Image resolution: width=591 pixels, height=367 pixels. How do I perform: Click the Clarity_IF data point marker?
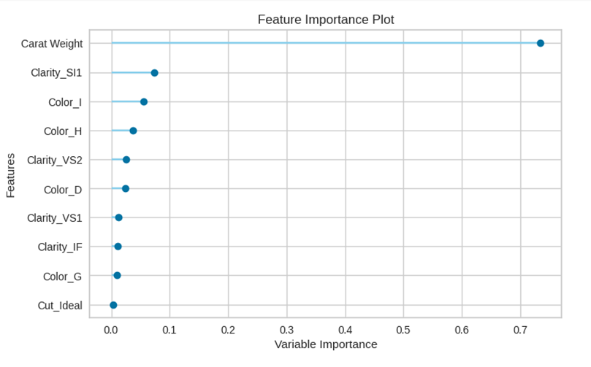[x=118, y=247]
